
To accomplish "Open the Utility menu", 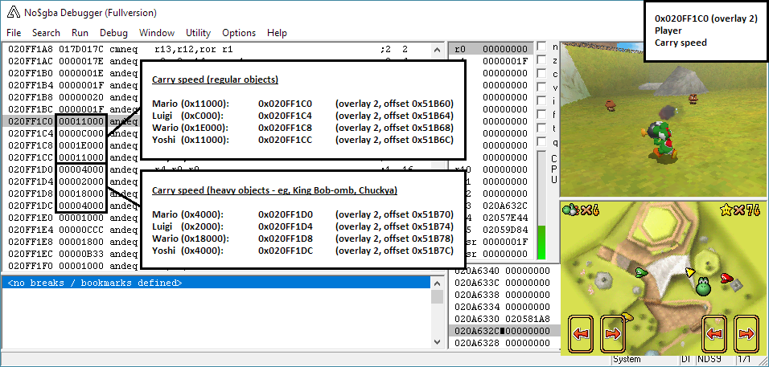I will pos(198,33).
